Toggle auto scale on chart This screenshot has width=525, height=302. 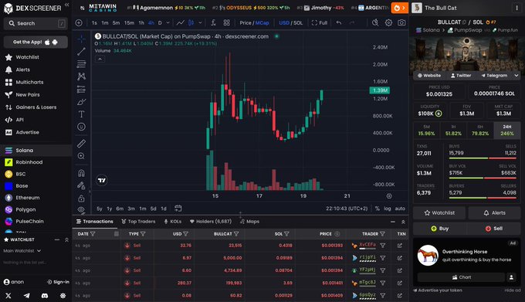(x=400, y=209)
